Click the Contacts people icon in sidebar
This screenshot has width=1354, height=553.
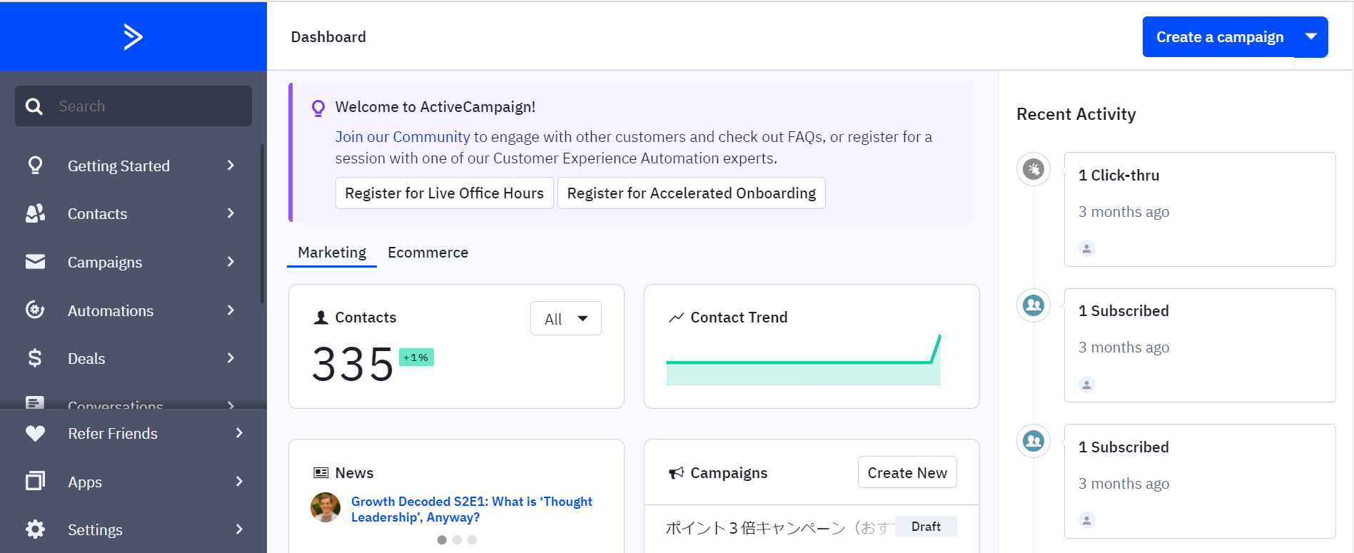point(35,213)
